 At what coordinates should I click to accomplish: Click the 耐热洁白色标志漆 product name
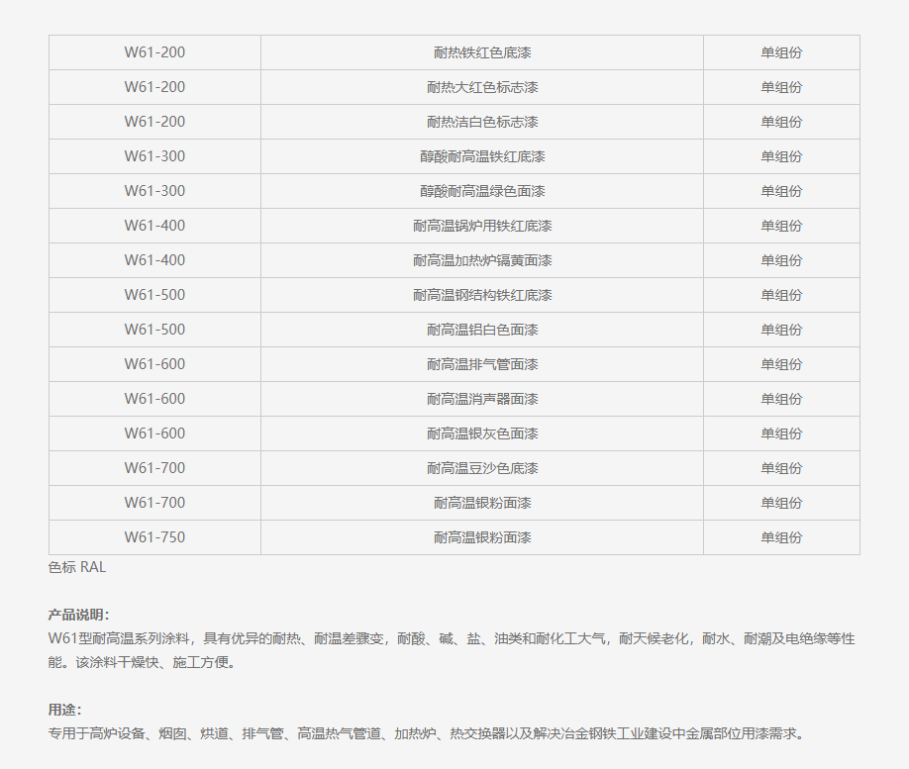point(480,121)
